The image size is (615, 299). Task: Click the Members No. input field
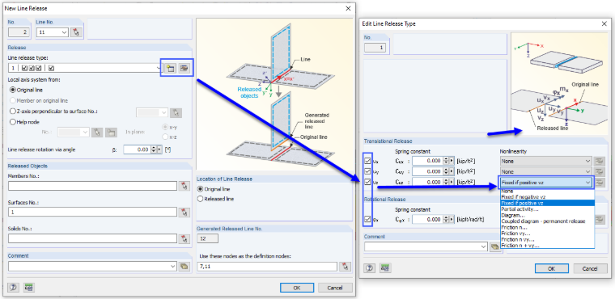coord(92,186)
